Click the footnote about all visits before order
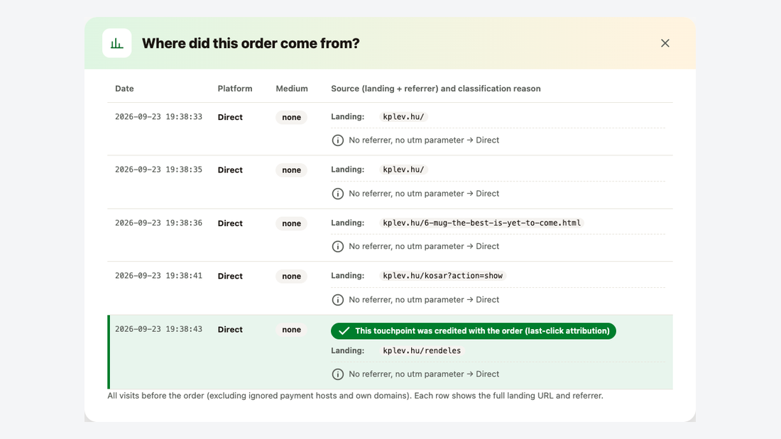Screen dimensions: 781x439 pos(355,396)
